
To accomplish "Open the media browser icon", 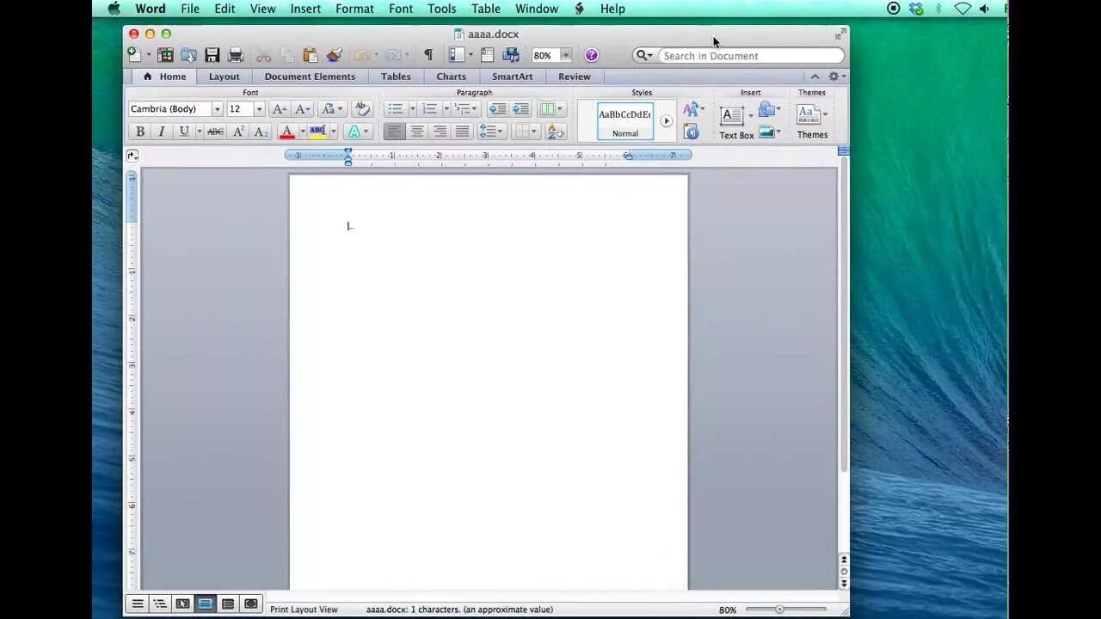I will [511, 55].
